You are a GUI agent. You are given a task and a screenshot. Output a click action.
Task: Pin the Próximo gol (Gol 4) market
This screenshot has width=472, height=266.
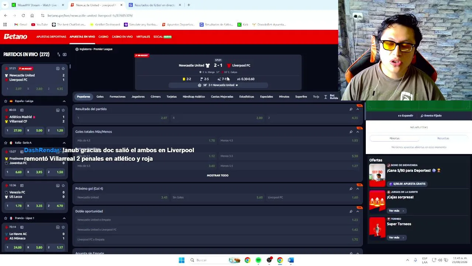(x=351, y=188)
